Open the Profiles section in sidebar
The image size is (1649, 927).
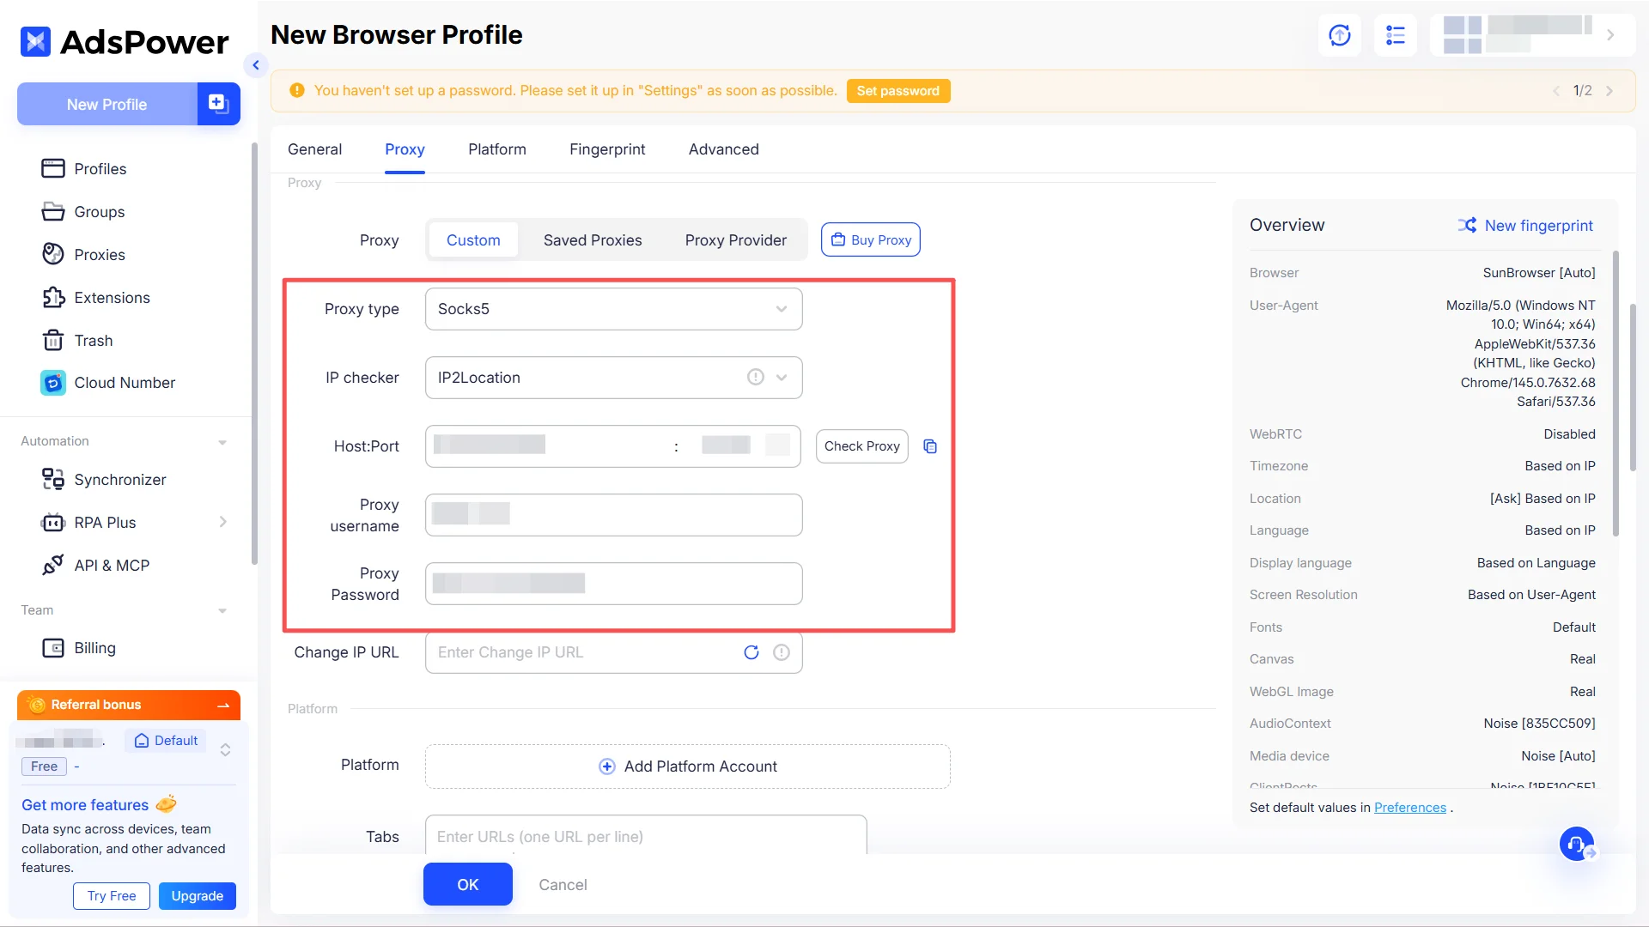coord(100,168)
